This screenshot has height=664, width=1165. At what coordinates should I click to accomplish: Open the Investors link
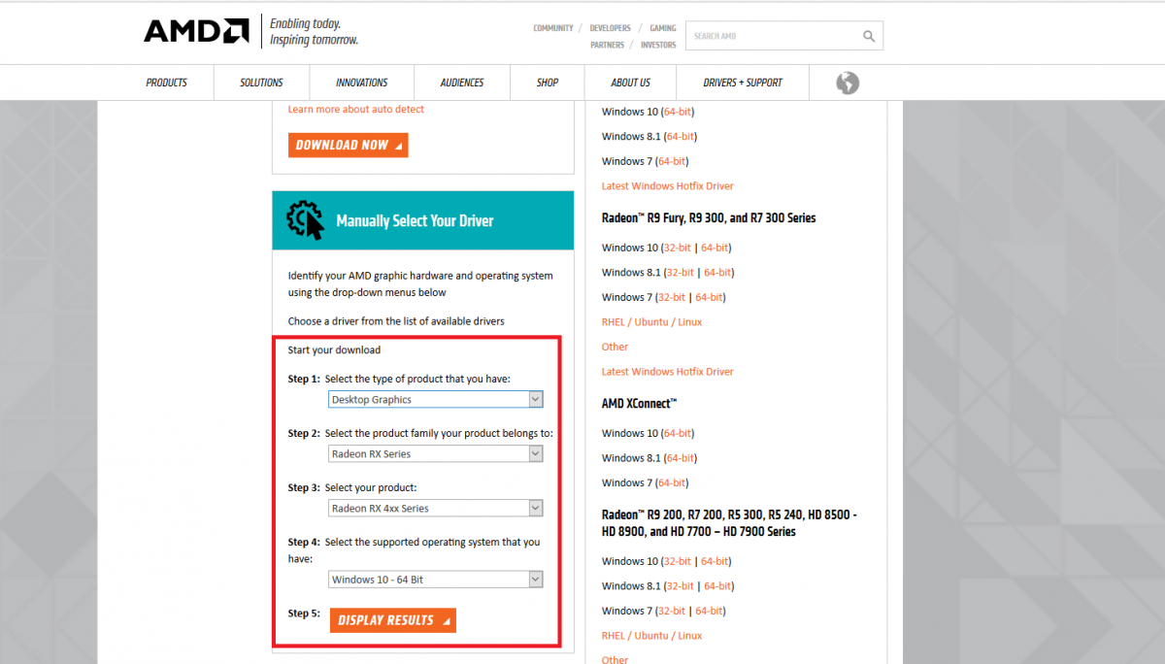pyautogui.click(x=658, y=45)
